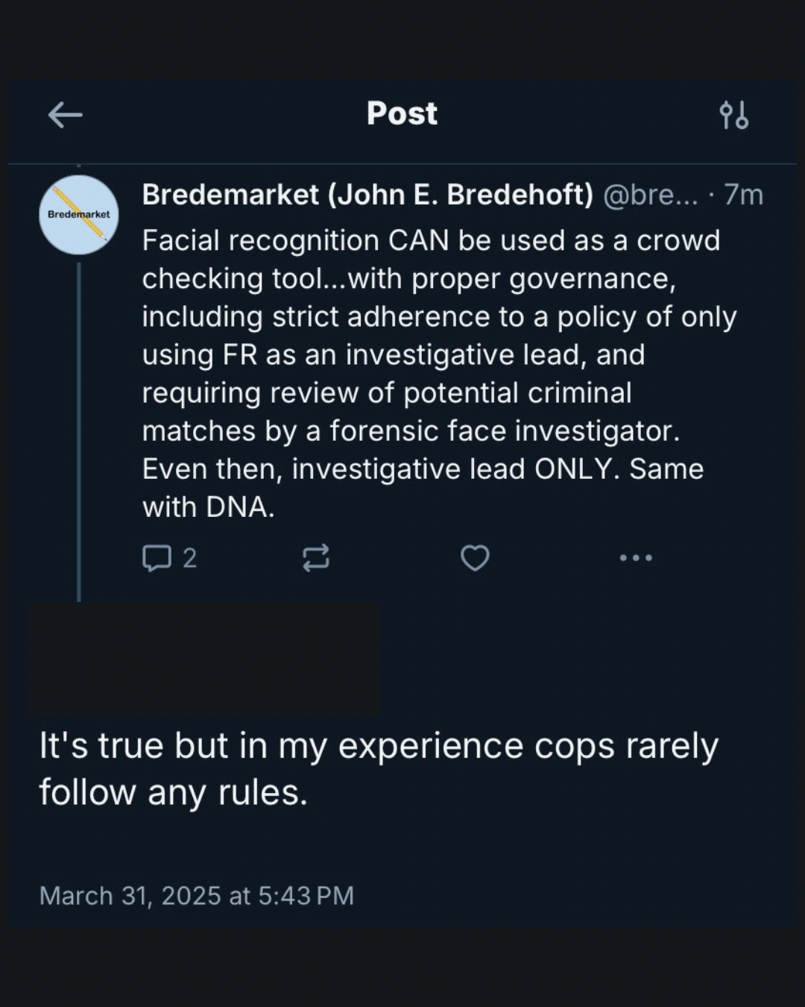Viewport: 805px width, 1007px height.
Task: Like the post with the heart icon
Action: [x=475, y=558]
